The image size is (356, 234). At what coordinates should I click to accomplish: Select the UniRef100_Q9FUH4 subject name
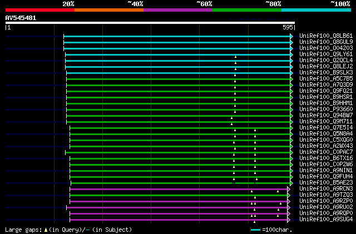coord(326,177)
